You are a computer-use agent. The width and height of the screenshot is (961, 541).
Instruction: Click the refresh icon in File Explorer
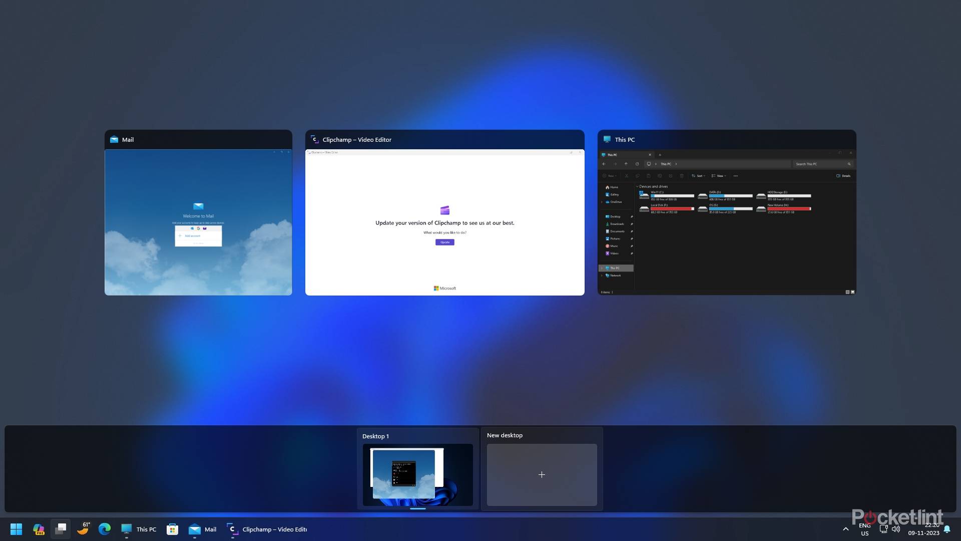637,164
